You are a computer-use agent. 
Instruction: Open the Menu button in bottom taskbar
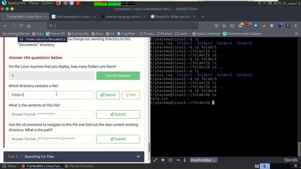pyautogui.click(x=9, y=166)
